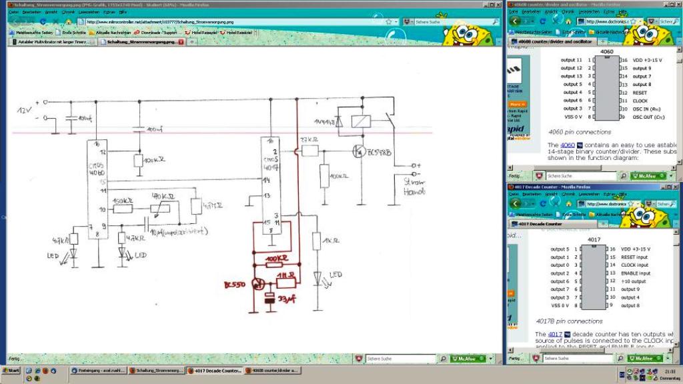
Task: Open the Erste Schritte bookmark in the main window
Action: [x=71, y=32]
